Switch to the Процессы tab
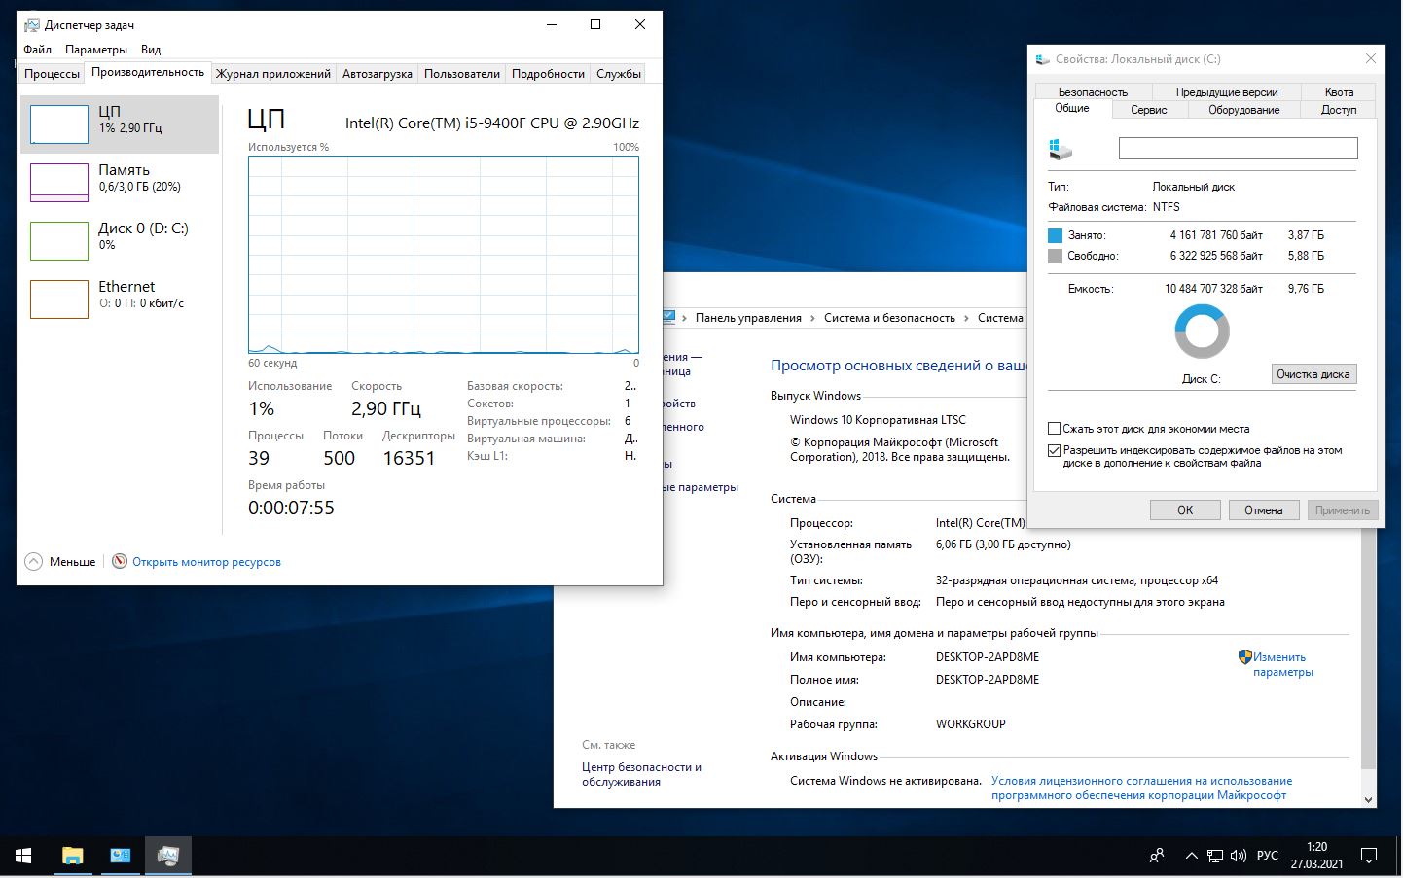The image size is (1403, 878). 52,73
